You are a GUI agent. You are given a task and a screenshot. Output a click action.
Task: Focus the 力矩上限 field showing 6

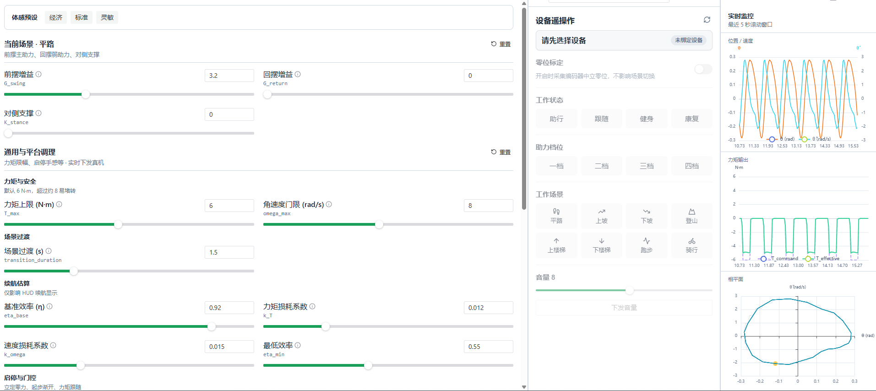[229, 206]
